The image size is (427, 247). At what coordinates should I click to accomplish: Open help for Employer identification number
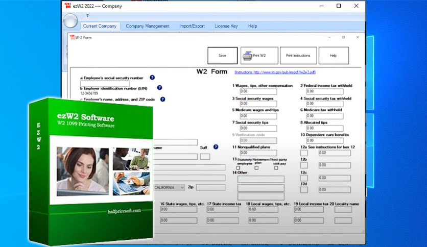159,88
